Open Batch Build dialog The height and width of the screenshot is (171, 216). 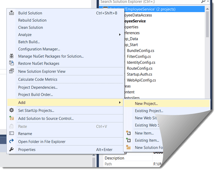[65, 42]
